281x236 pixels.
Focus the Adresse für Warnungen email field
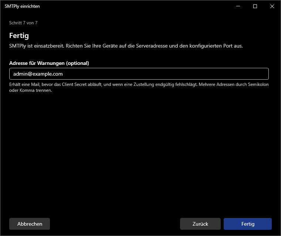pos(139,74)
